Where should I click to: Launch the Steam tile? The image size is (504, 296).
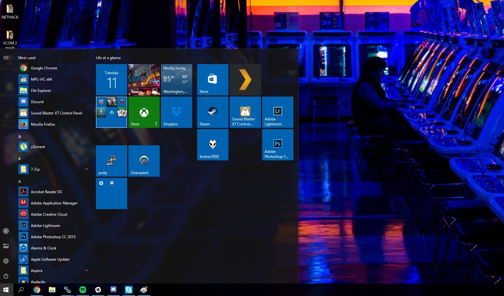[x=213, y=112]
